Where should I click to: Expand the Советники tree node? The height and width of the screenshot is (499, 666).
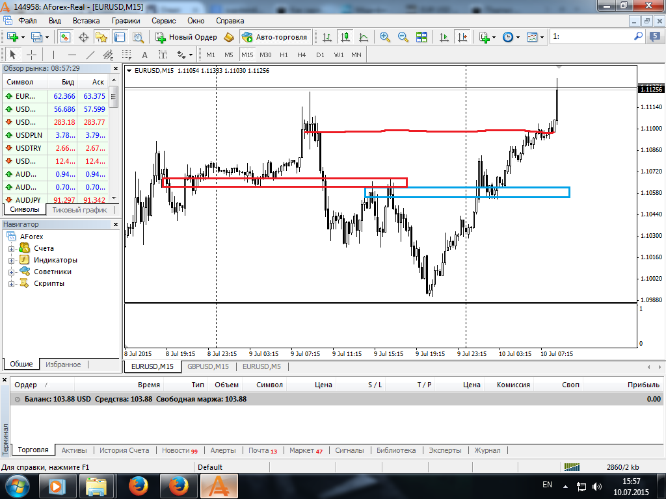click(x=12, y=272)
